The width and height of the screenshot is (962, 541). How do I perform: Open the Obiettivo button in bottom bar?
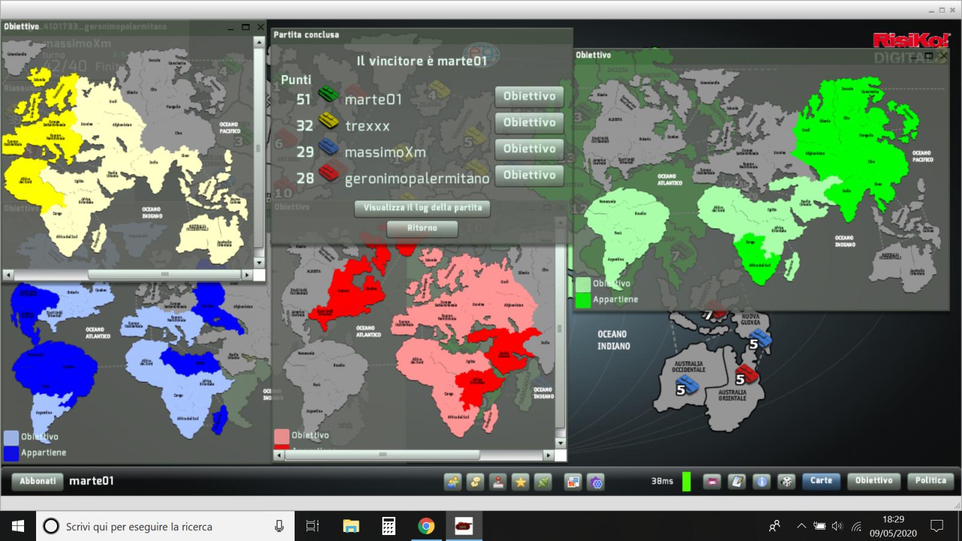point(874,481)
